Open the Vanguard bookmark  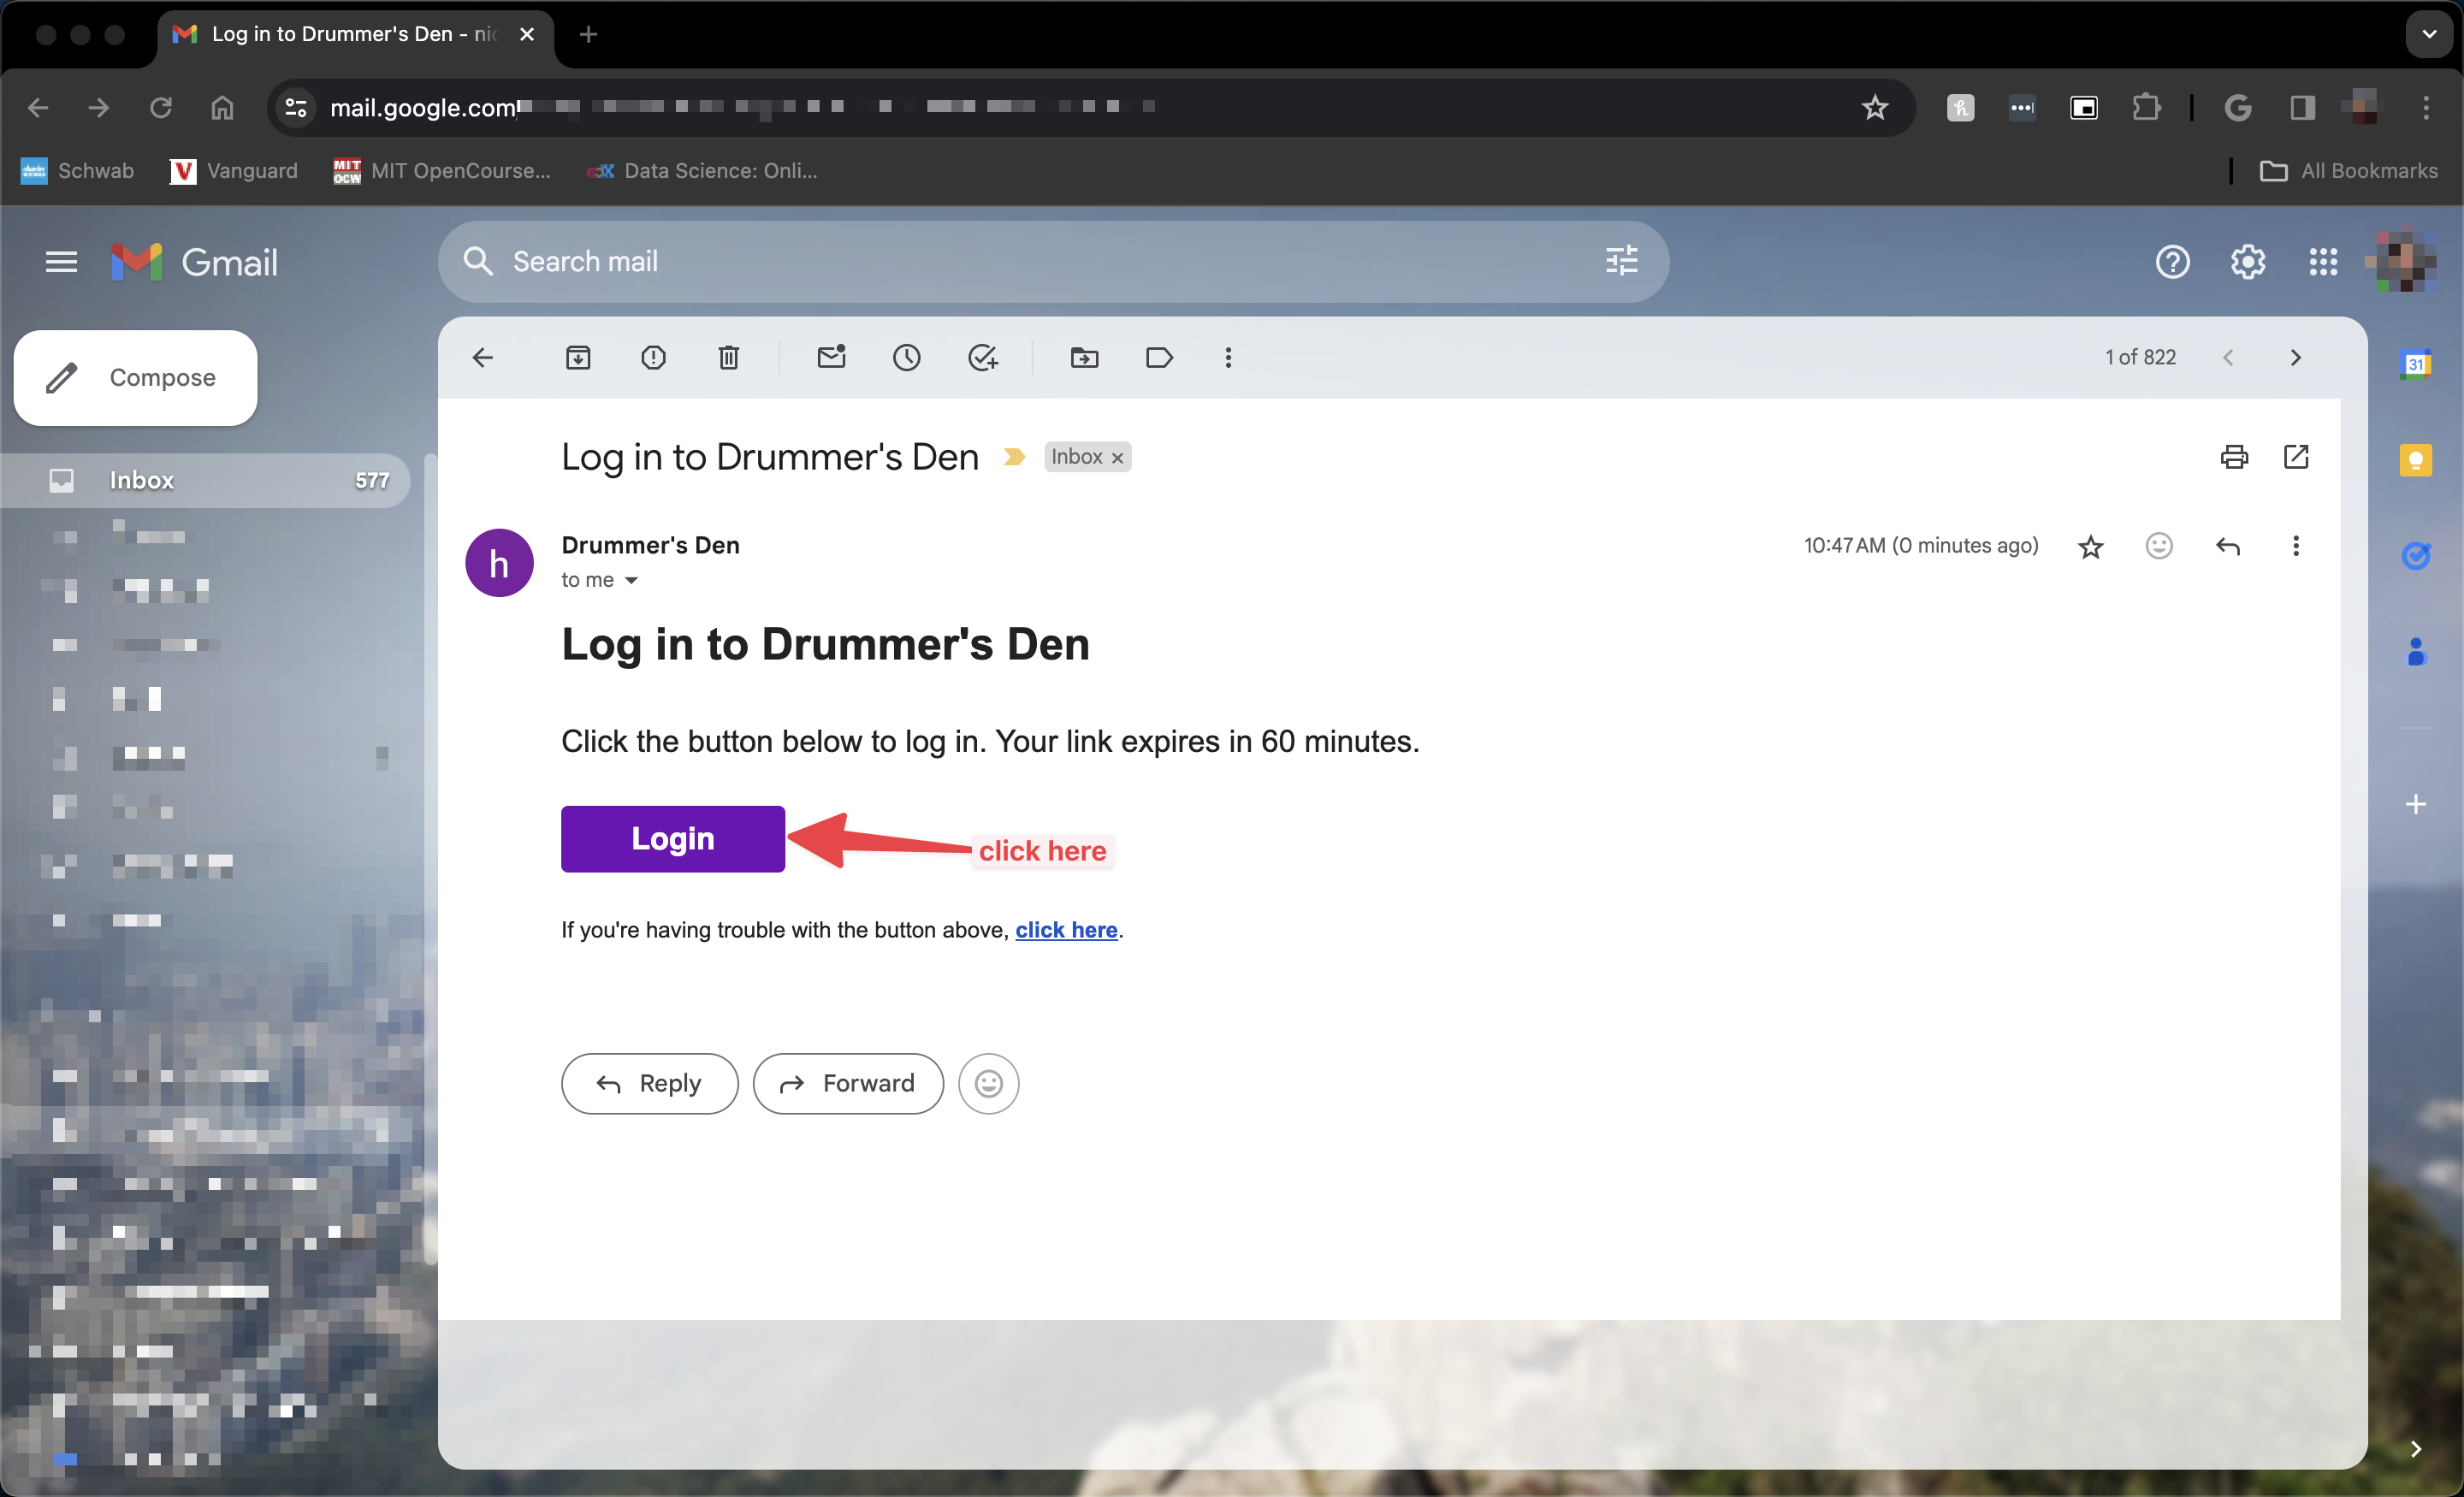coord(234,171)
